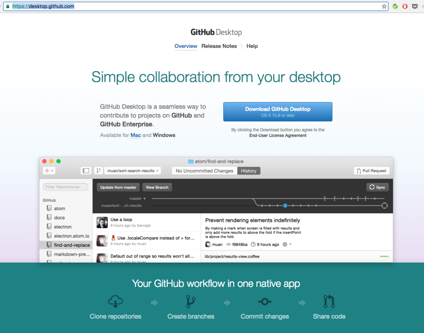The image size is (424, 333).
Task: Click muan's small avatar in commit details
Action: [208, 244]
